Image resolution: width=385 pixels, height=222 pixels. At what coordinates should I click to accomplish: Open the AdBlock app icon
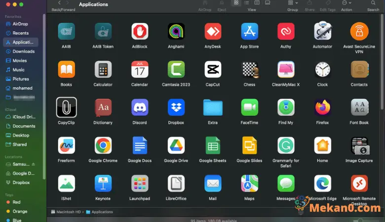pos(140,32)
